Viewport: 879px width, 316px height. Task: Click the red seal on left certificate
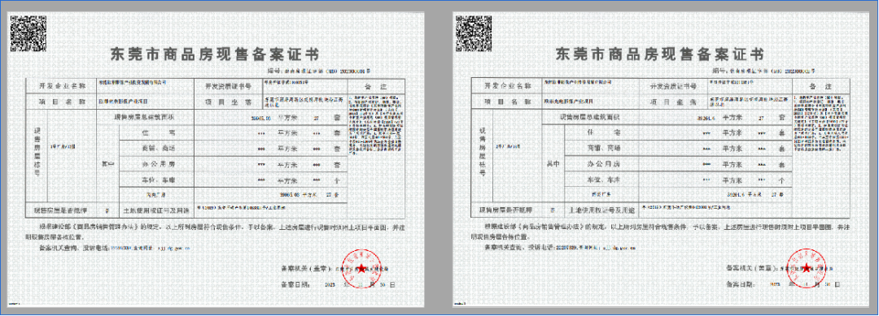coord(361,269)
